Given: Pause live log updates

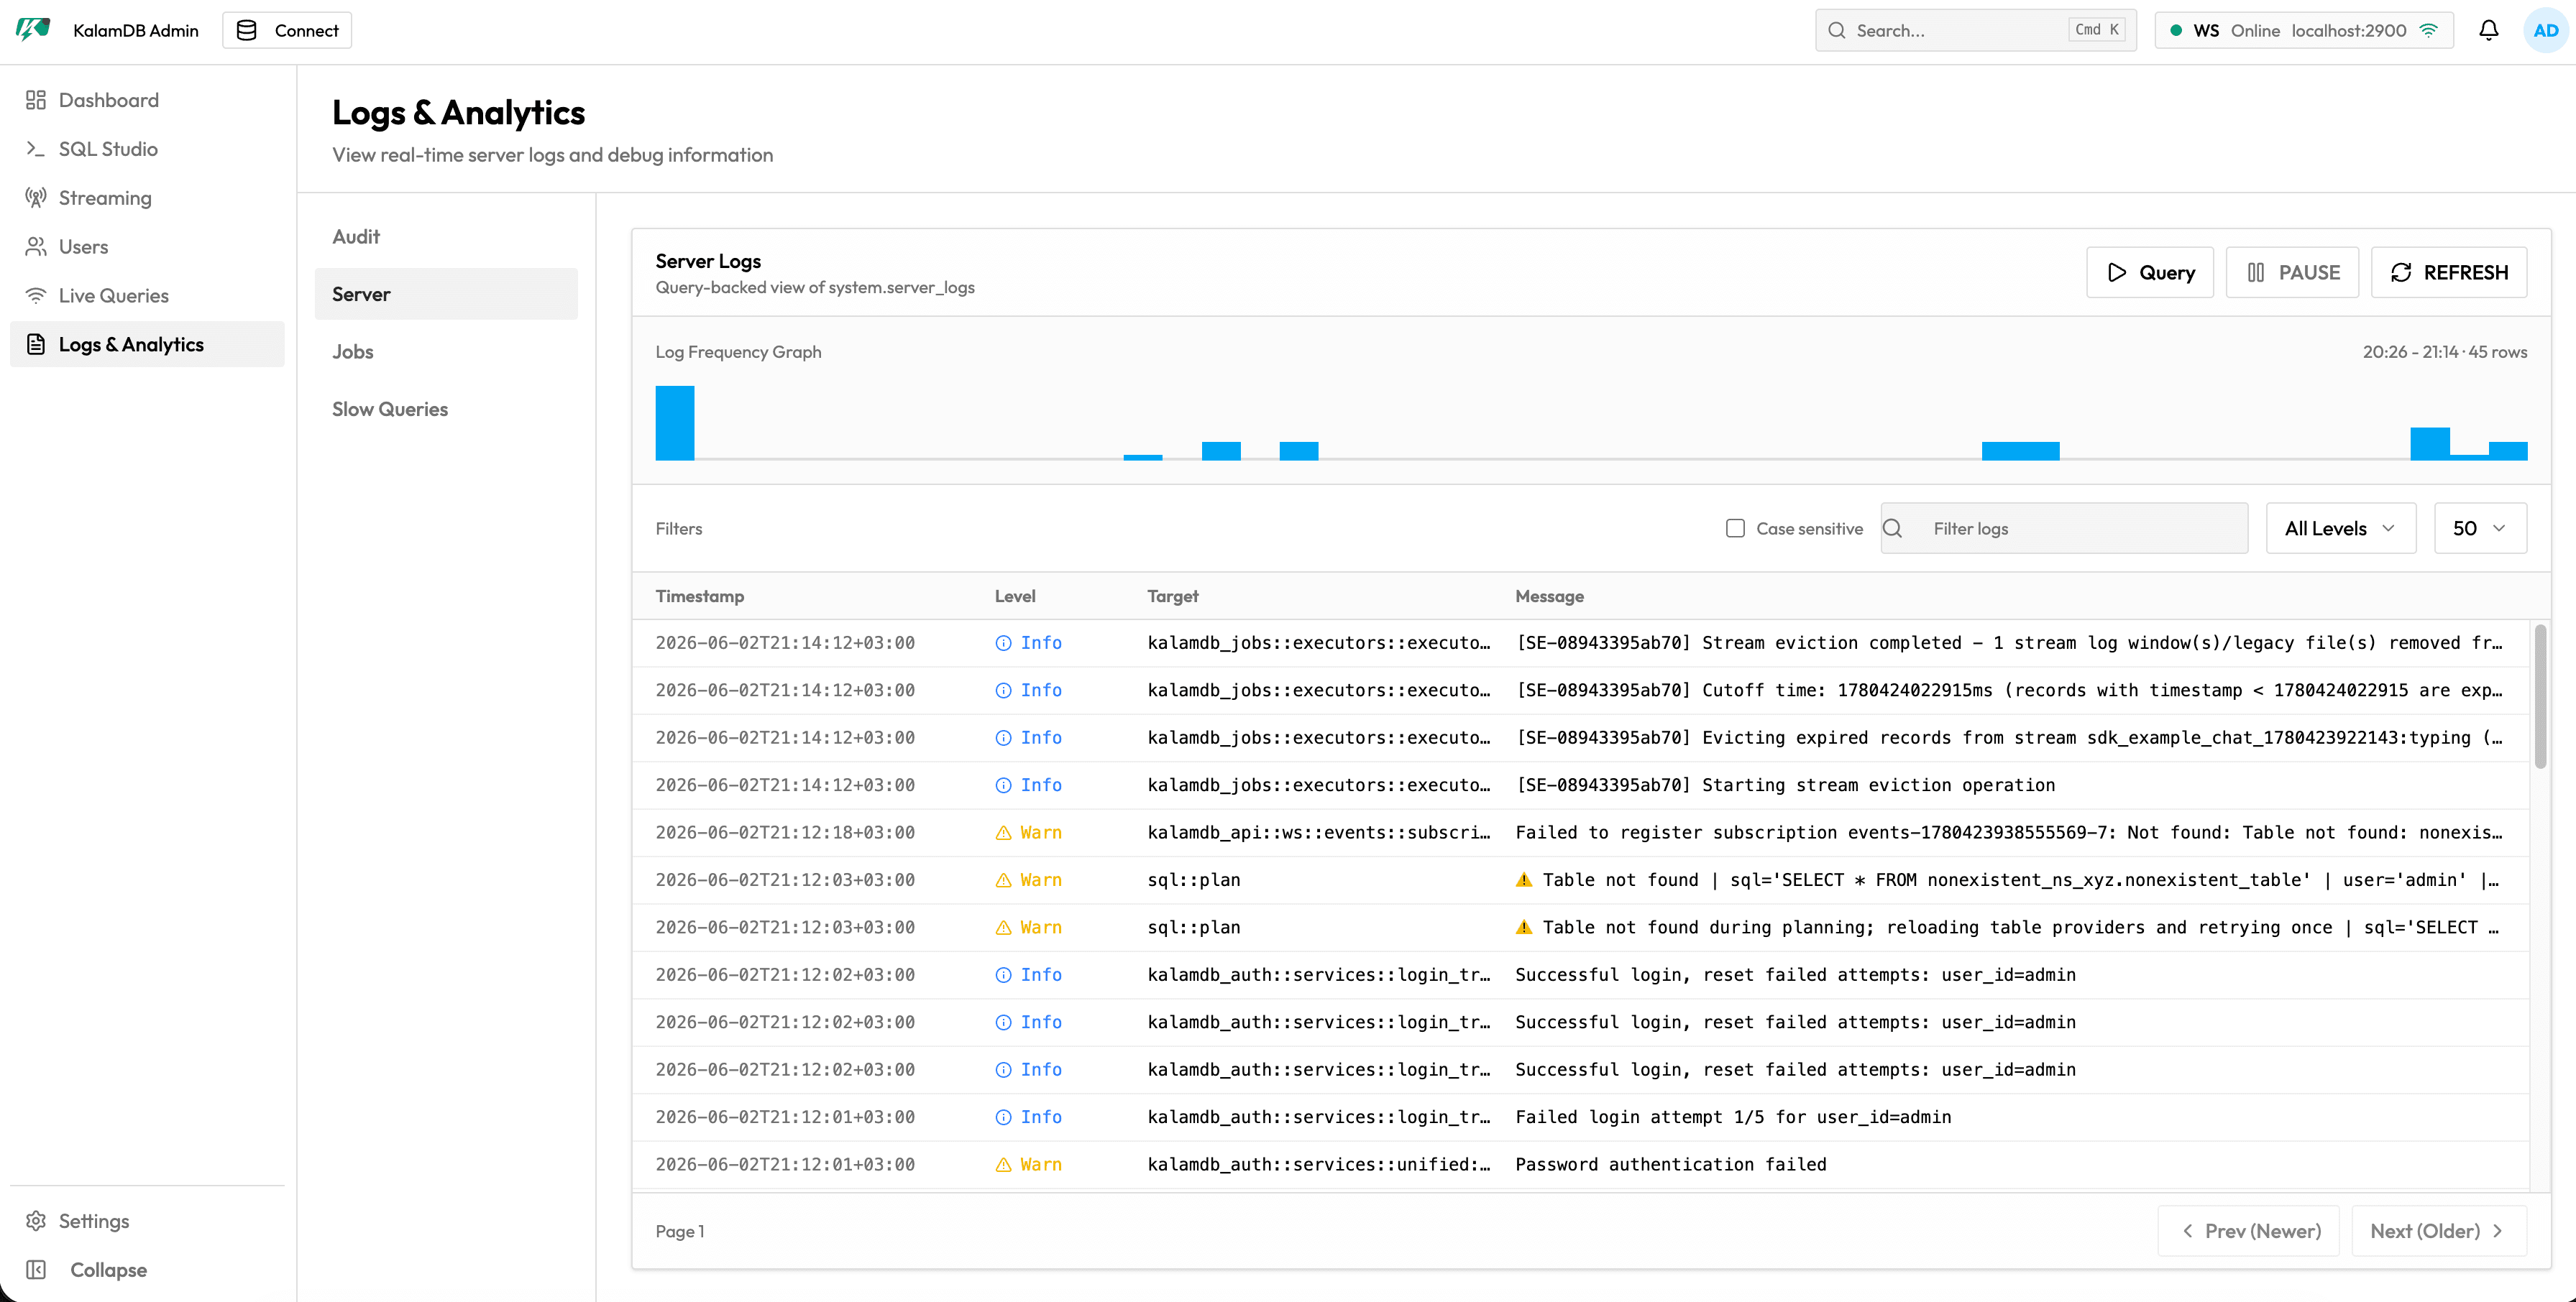Looking at the screenshot, I should (2292, 273).
